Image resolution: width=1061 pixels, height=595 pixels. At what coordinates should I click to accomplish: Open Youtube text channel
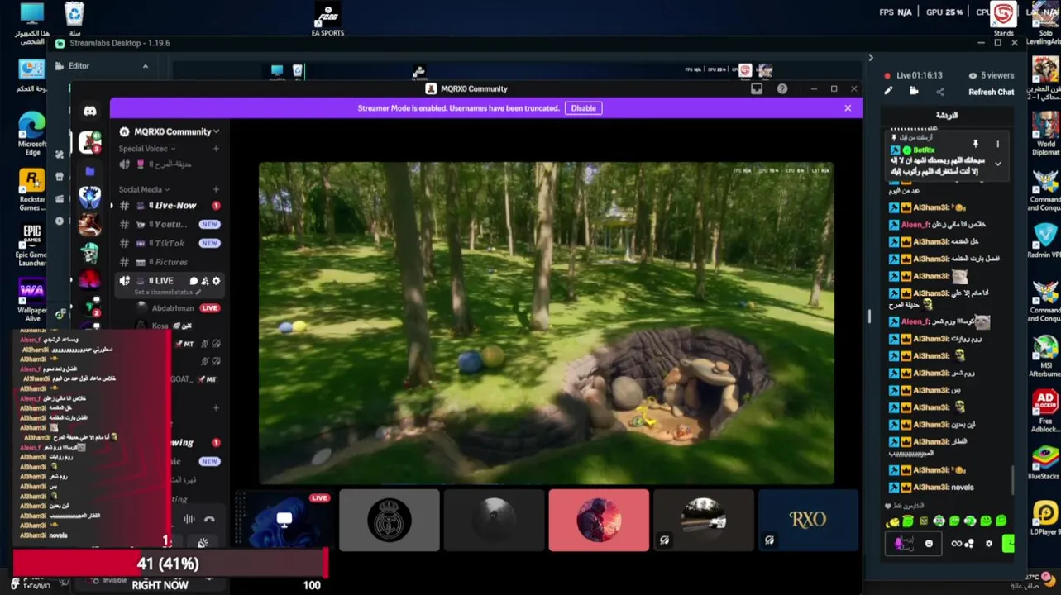tap(170, 224)
